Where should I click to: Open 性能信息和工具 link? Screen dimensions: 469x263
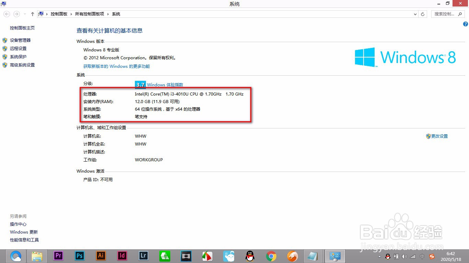click(x=24, y=240)
